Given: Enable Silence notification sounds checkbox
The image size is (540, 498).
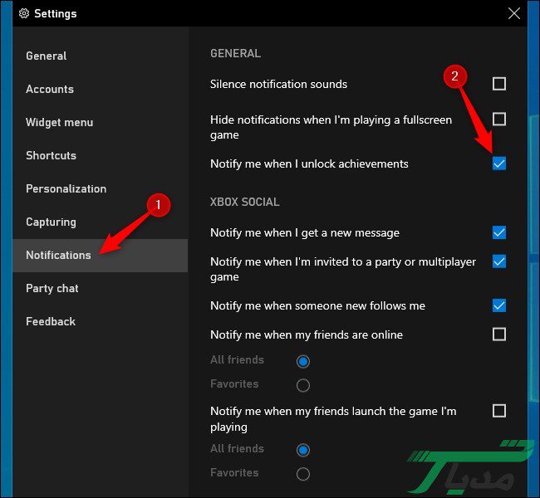Looking at the screenshot, I should tap(499, 84).
